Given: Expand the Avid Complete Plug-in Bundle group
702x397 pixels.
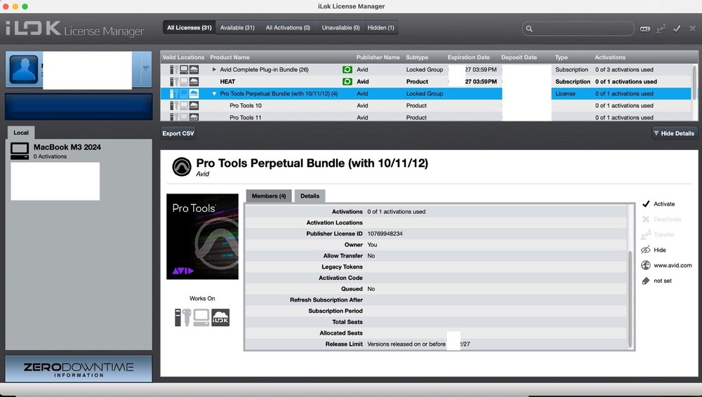Looking at the screenshot, I should [215, 70].
